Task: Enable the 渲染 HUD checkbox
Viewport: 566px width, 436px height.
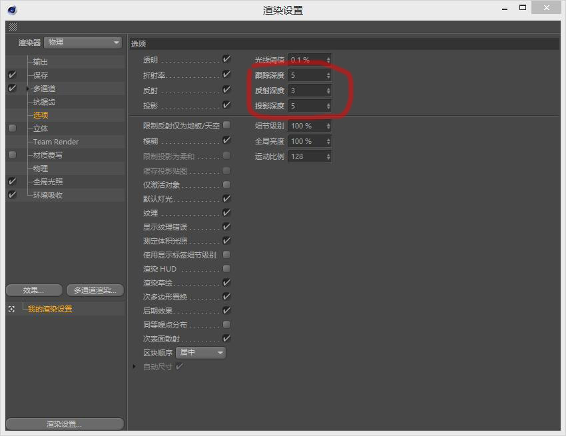Action: click(x=226, y=268)
